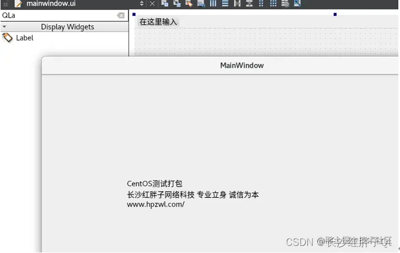400x253 pixels.
Task: Open the mainwindow.ui document dropdown
Action: click(142, 3)
